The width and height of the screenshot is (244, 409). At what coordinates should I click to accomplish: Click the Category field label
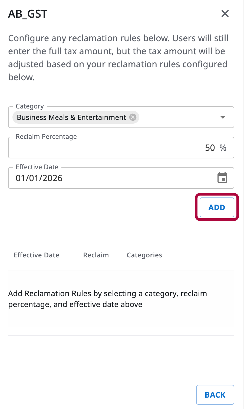coord(30,106)
